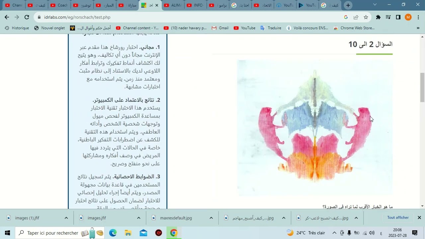The height and width of the screenshot is (239, 425).
Task: Expand options for كيف-تصبح-لاعب-كر download
Action: 356,218
